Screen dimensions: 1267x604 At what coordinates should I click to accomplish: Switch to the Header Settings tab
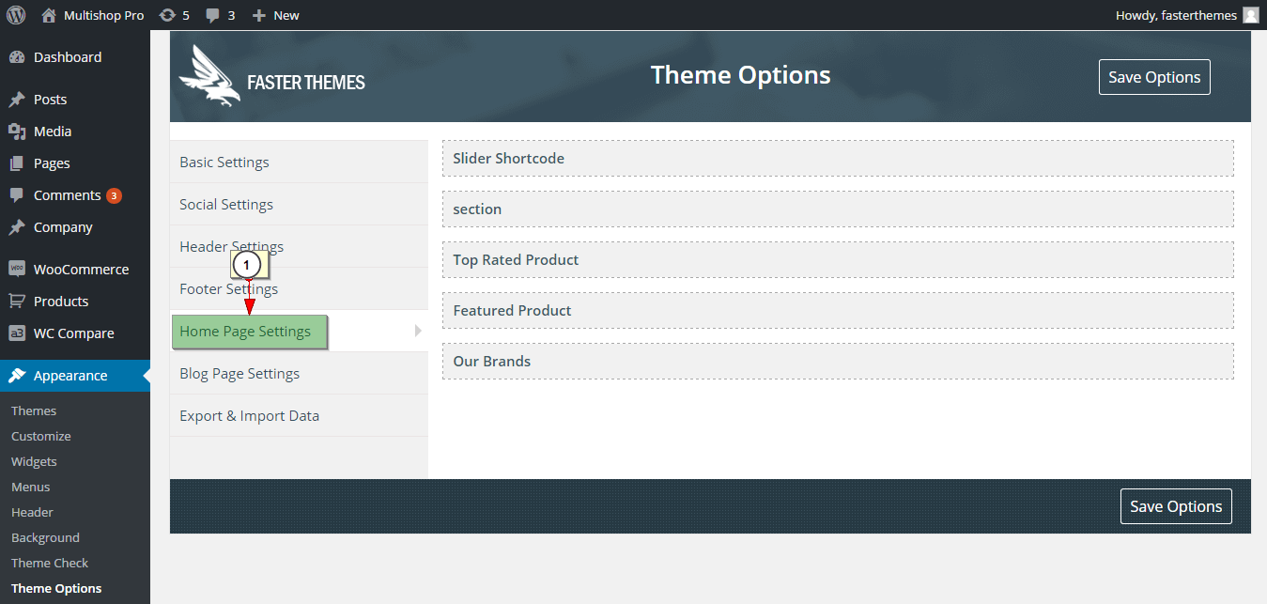[x=299, y=247]
